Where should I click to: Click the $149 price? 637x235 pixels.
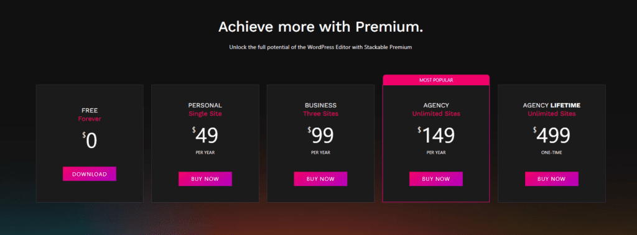point(436,136)
